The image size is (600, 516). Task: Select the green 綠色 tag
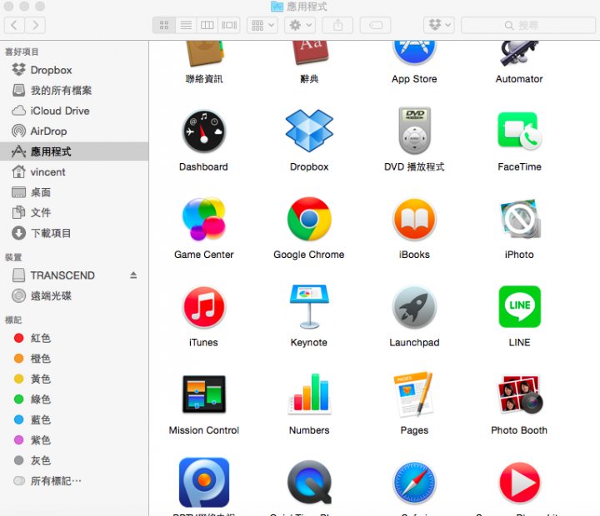coord(74,399)
